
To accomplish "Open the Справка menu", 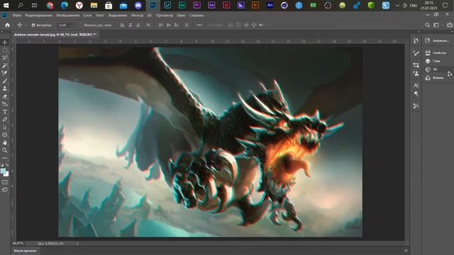I will [x=196, y=16].
